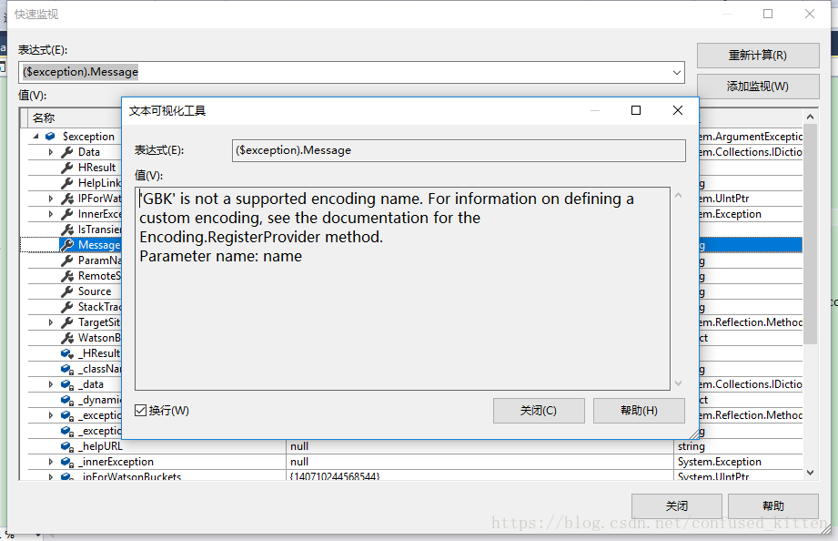Viewport: 838px width, 541px height.
Task: Click the property icon beside WatsonBuckets
Action: [x=66, y=338]
